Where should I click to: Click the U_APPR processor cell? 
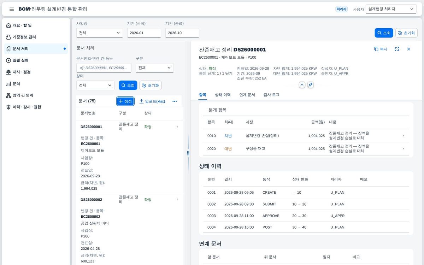click(x=337, y=216)
